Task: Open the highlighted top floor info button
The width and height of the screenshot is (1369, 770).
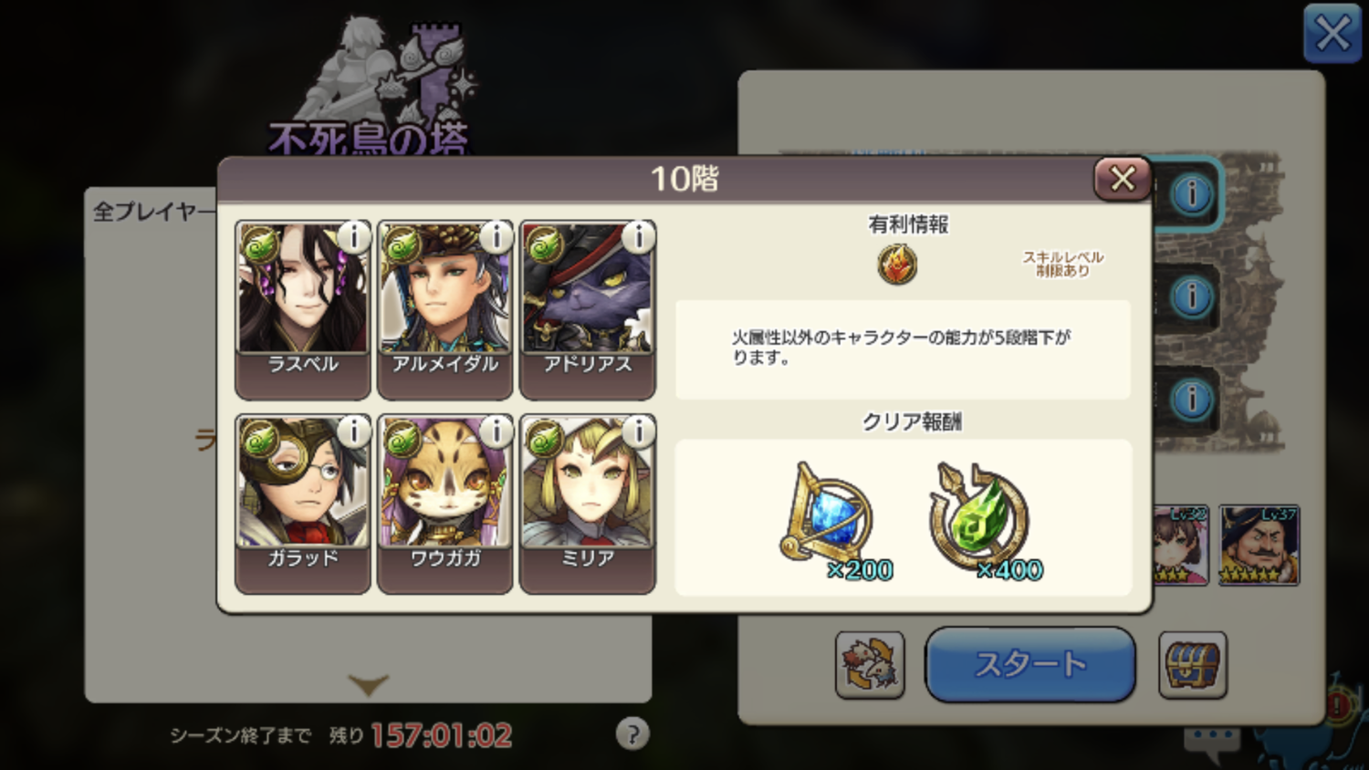Action: pyautogui.click(x=1191, y=194)
